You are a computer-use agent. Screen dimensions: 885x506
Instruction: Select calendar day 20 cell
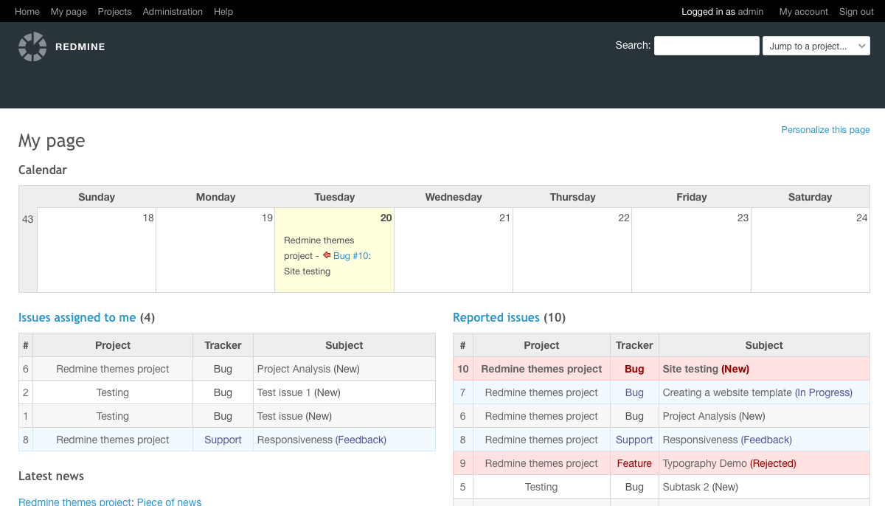335,250
